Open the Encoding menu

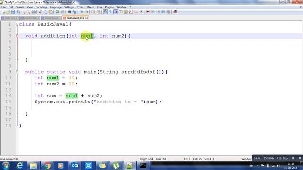pyautogui.click(x=41, y=7)
